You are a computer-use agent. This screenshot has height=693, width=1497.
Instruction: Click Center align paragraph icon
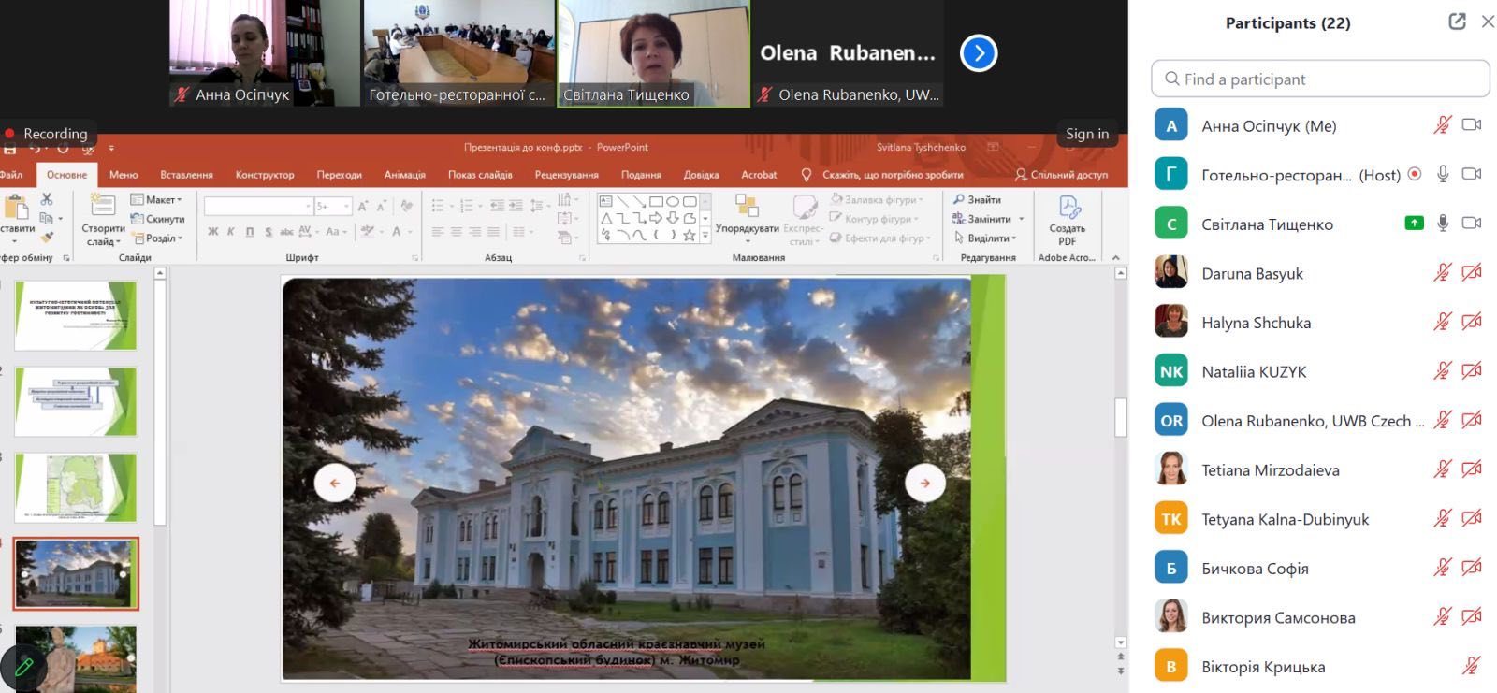coord(456,232)
